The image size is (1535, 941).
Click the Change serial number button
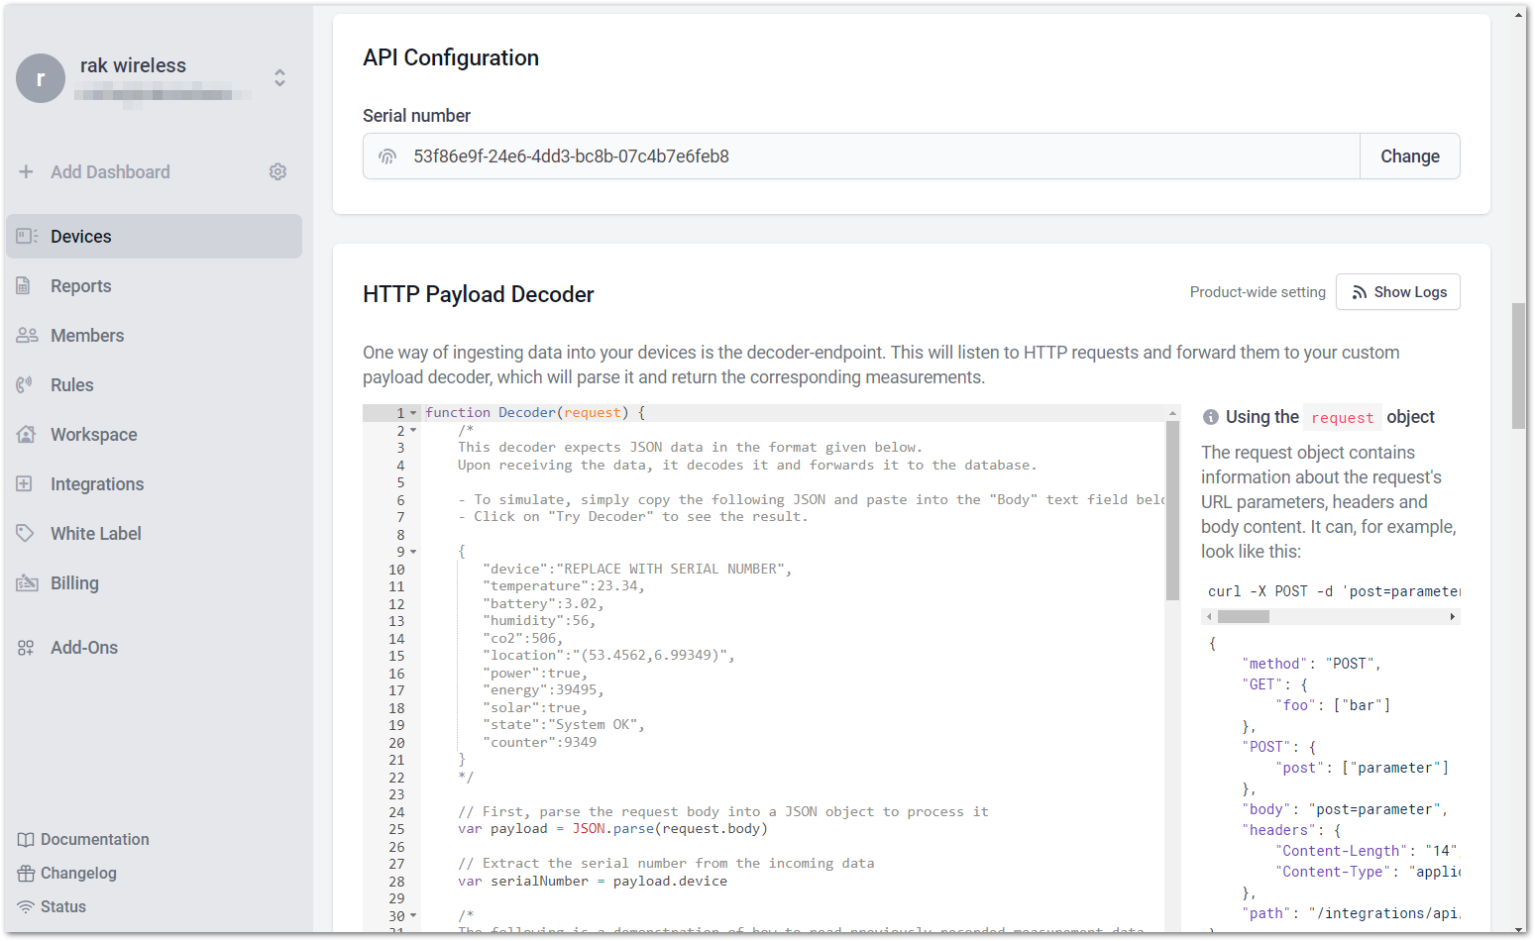[1409, 157]
